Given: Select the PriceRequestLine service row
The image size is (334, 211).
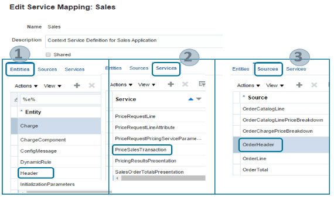Looking at the screenshot, I should pos(159,116).
